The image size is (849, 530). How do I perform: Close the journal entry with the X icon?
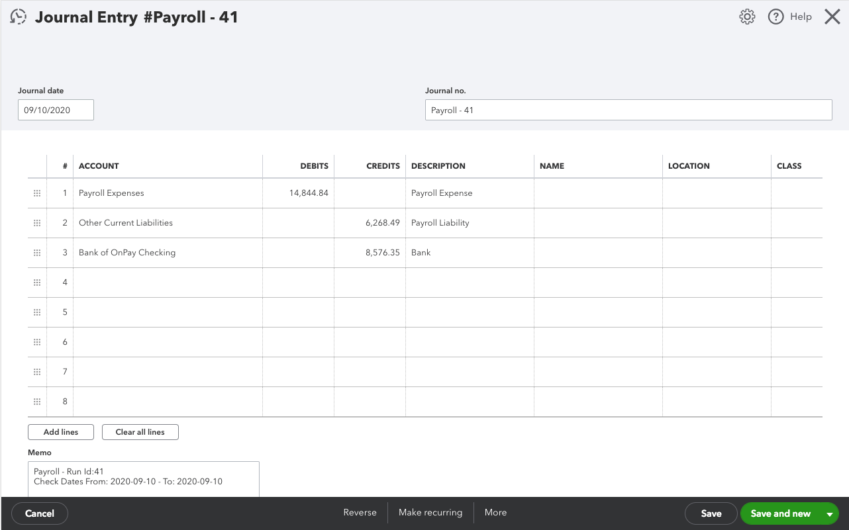832,17
